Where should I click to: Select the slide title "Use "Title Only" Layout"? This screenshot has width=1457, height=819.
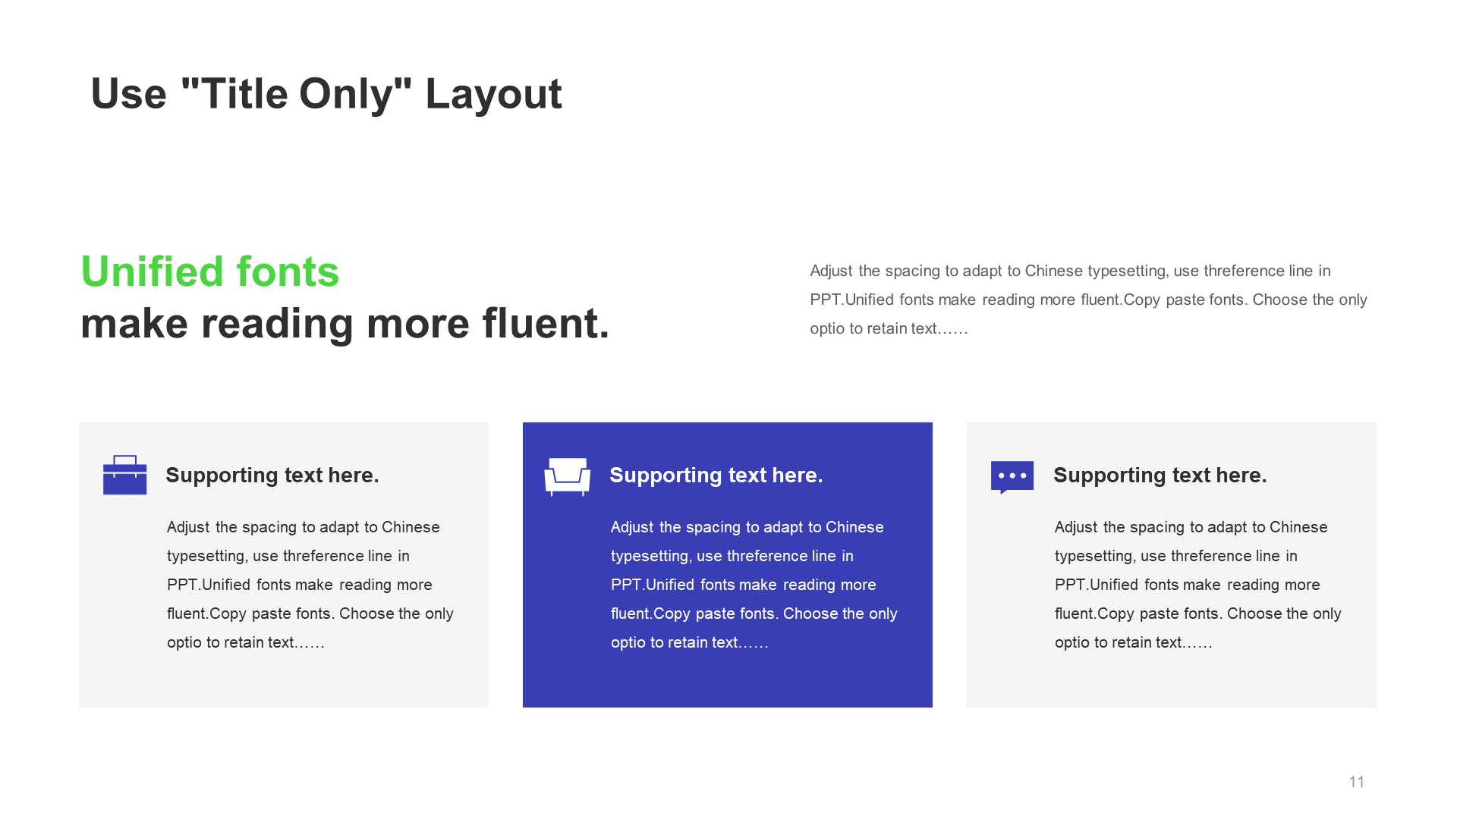pos(326,94)
